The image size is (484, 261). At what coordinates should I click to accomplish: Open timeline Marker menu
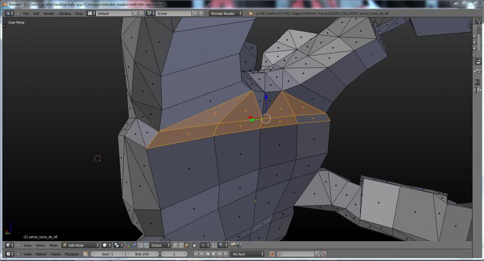coord(41,254)
